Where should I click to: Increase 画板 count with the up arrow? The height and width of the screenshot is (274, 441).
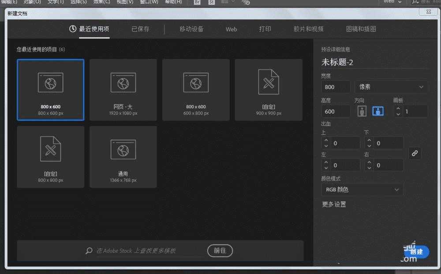point(398,108)
